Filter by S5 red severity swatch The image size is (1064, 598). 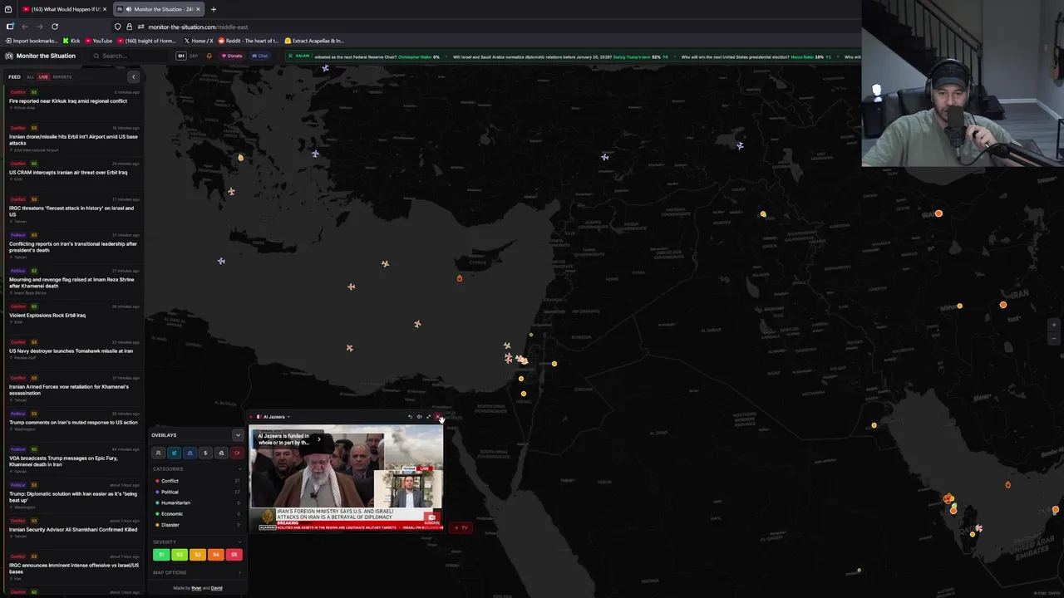coord(234,554)
